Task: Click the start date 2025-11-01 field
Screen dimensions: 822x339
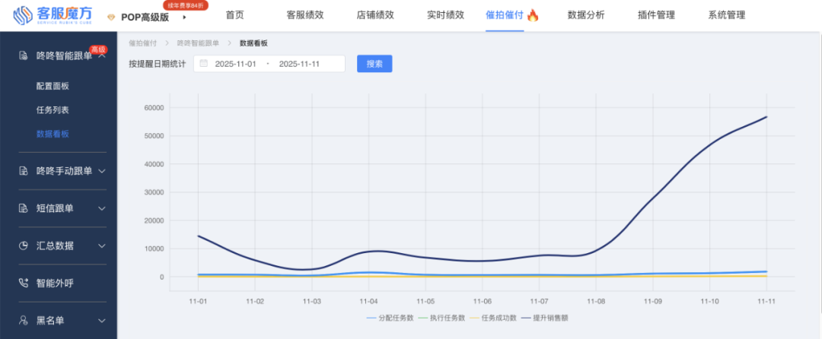Action: (235, 64)
